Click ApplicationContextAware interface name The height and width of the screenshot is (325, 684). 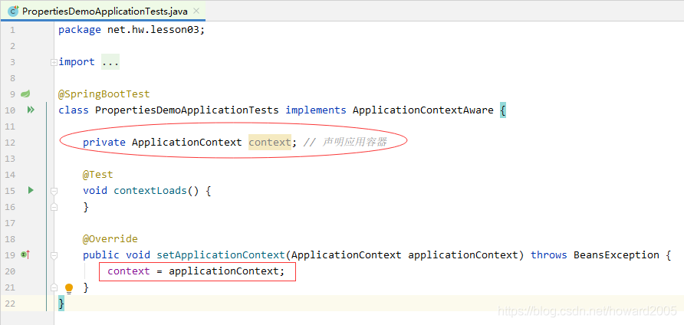point(423,110)
